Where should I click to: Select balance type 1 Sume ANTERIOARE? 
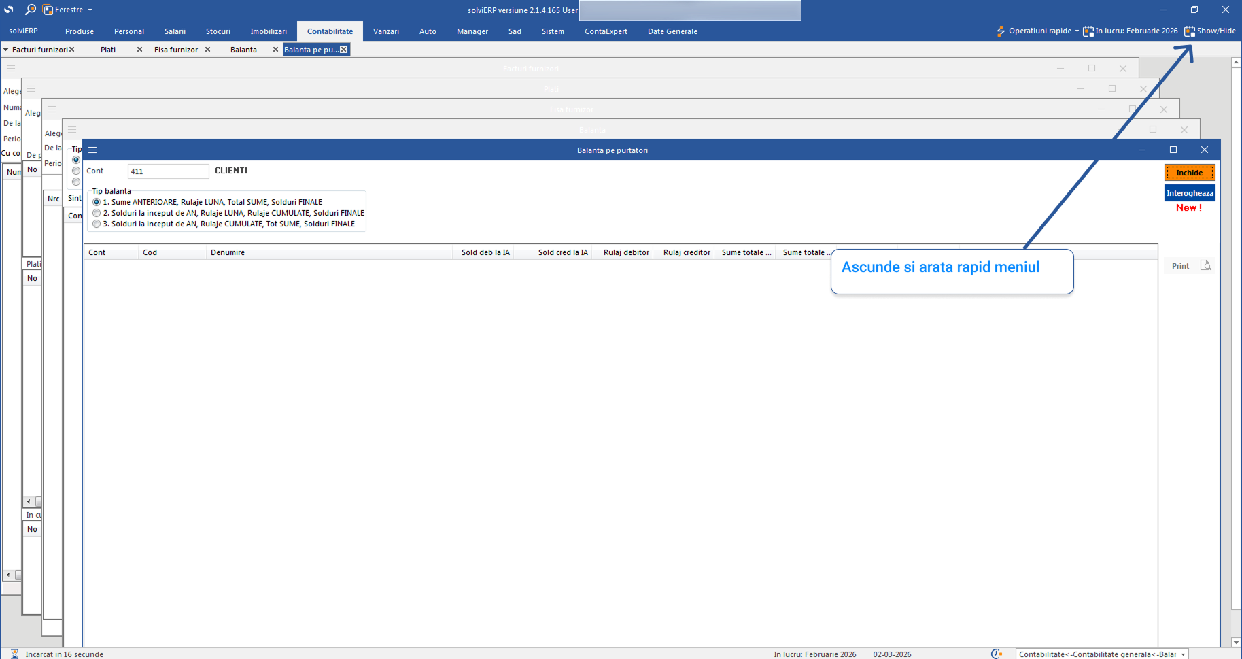pyautogui.click(x=97, y=202)
